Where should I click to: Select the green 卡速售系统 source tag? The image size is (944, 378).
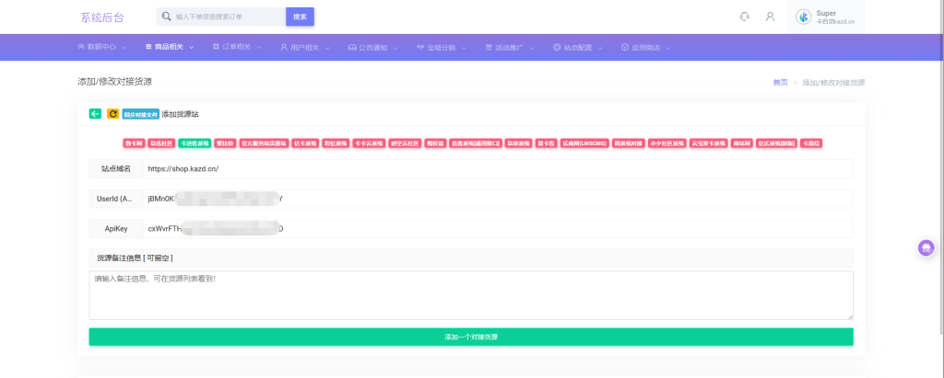[x=195, y=143]
